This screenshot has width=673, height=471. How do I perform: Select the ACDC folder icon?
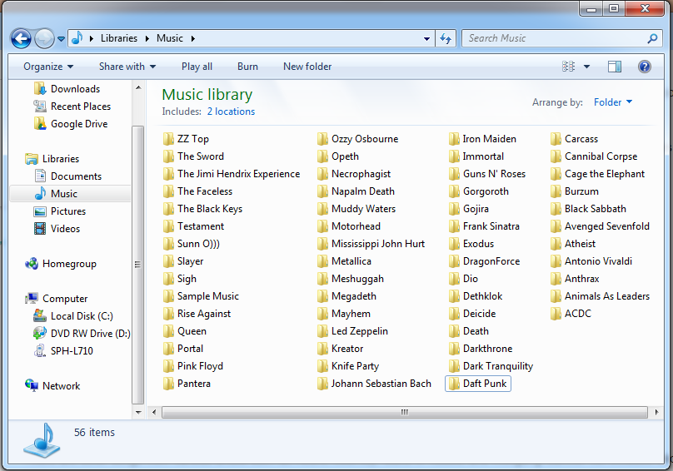556,314
